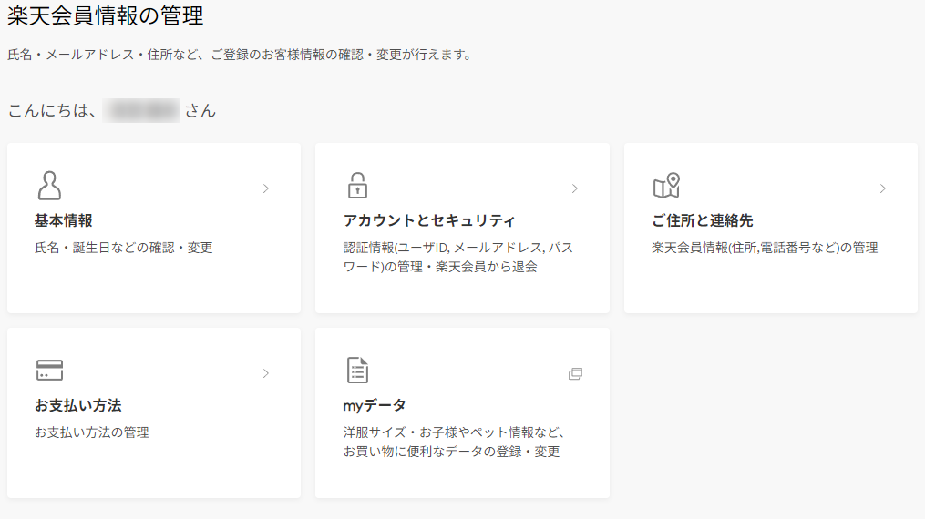This screenshot has height=519, width=925.
Task: Expand the アカウントとセキュリティ chevron arrow
Action: [575, 188]
